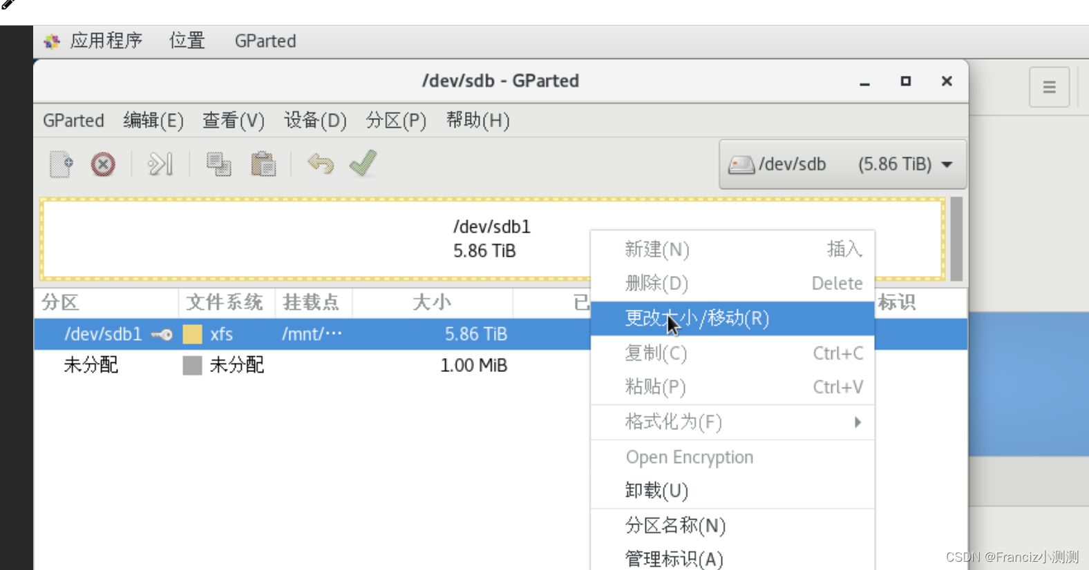The image size is (1089, 570).
Task: Open the 帮助(H) menu
Action: pos(477,121)
